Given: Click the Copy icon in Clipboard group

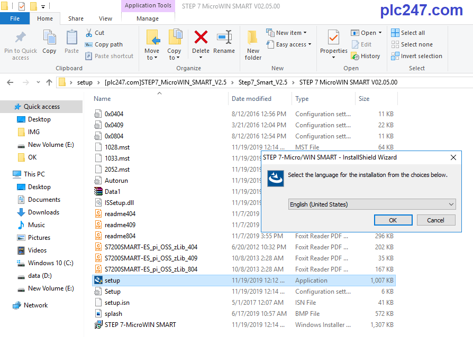Looking at the screenshot, I should (x=49, y=38).
